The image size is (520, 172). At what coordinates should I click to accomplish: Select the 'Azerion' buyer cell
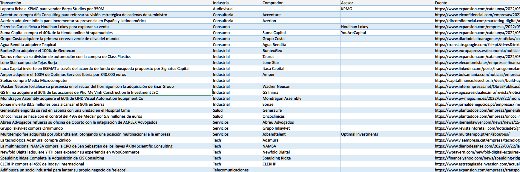coord(301,21)
